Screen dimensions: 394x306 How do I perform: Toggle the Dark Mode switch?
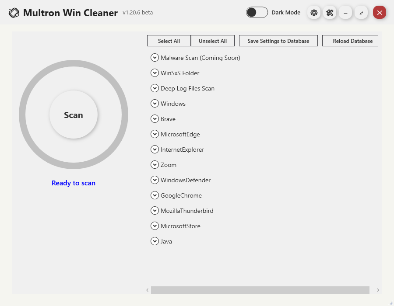coord(257,12)
